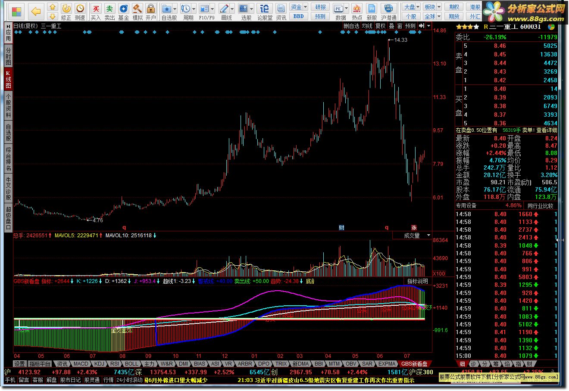Click the 14.33 high price marker
The height and width of the screenshot is (391, 569).
click(x=400, y=40)
